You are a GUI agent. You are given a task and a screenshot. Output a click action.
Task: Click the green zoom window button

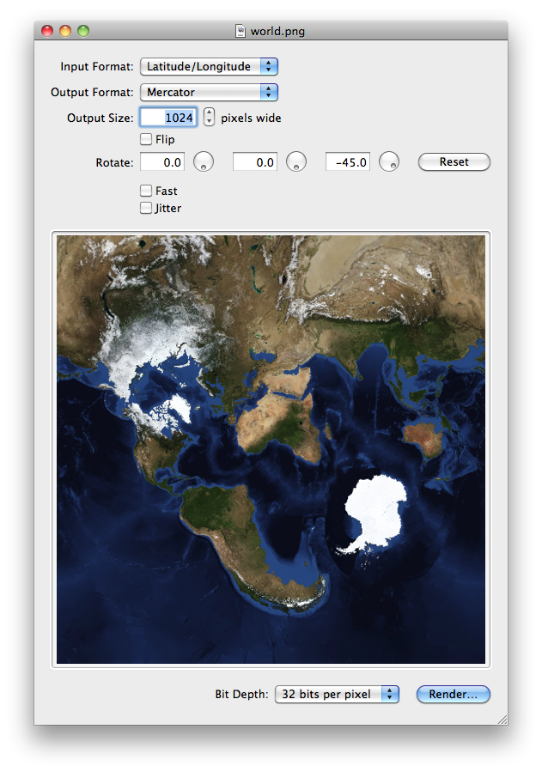tap(83, 31)
